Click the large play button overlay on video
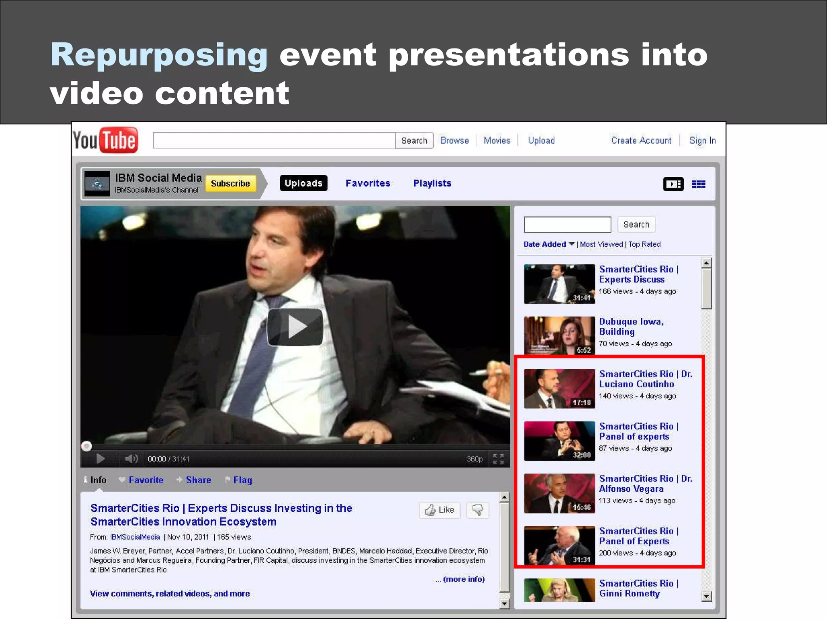Image resolution: width=827 pixels, height=620 pixels. click(x=295, y=327)
